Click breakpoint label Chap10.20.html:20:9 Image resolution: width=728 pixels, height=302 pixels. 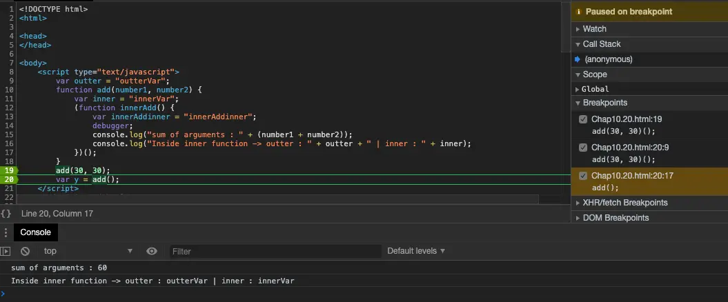pyautogui.click(x=630, y=148)
